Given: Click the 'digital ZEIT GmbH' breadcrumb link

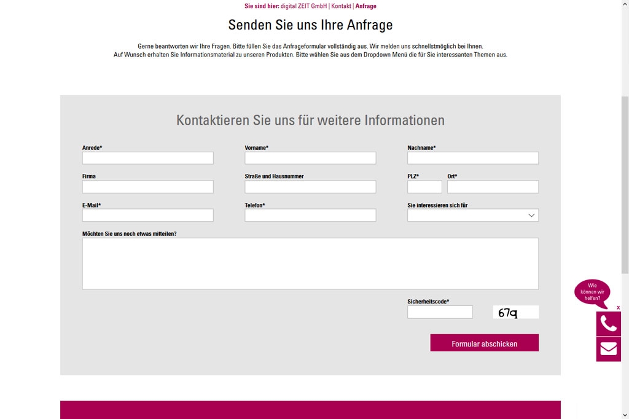Looking at the screenshot, I should point(303,6).
